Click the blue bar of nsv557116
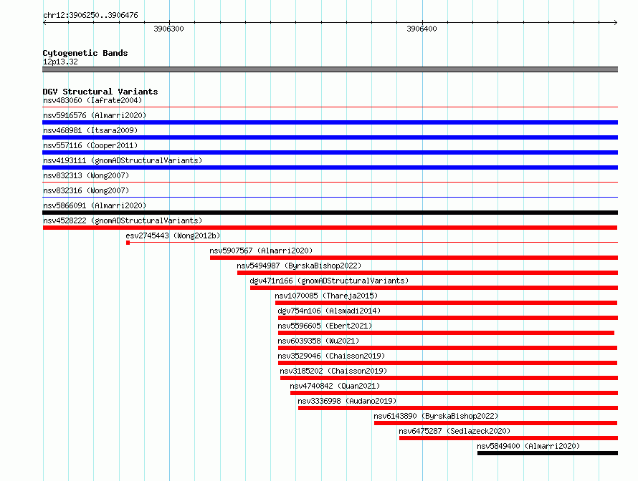This screenshot has height=481, width=638. [330, 152]
